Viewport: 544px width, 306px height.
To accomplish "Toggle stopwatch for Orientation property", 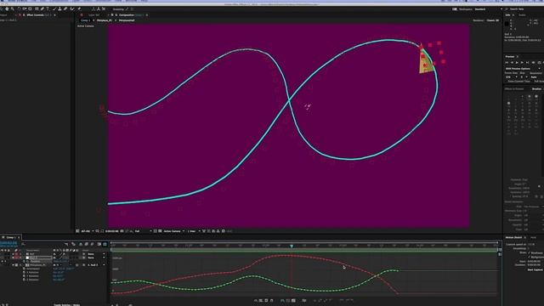I will point(24,269).
